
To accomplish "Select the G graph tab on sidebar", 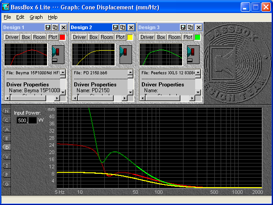I will pyautogui.click(x=7, y=184).
